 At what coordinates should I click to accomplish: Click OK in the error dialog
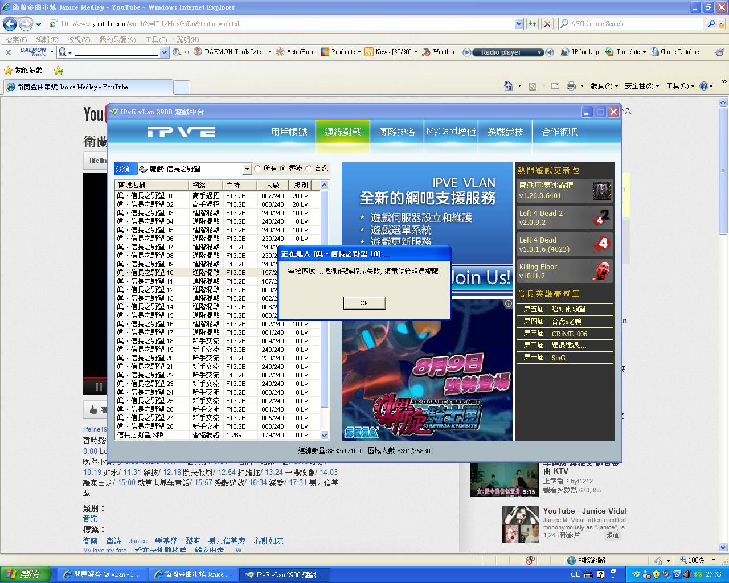click(364, 303)
